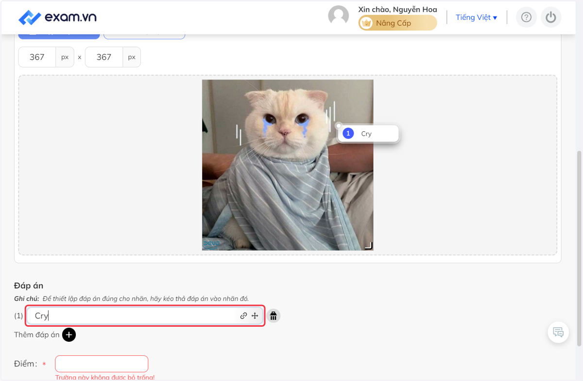The height and width of the screenshot is (381, 583).
Task: Select the Cry label marker on image
Action: (369, 134)
